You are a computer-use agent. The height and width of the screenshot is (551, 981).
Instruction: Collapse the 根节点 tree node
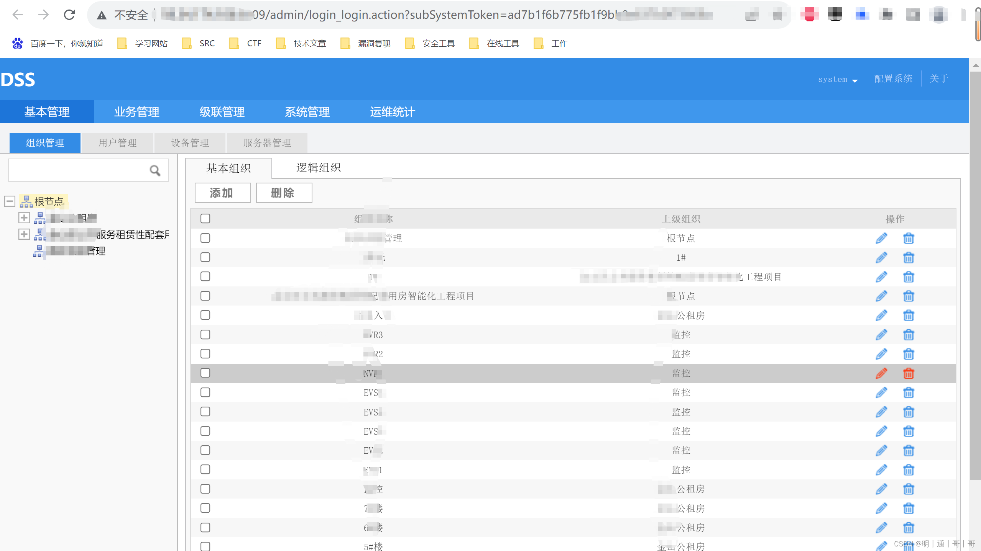pyautogui.click(x=10, y=201)
